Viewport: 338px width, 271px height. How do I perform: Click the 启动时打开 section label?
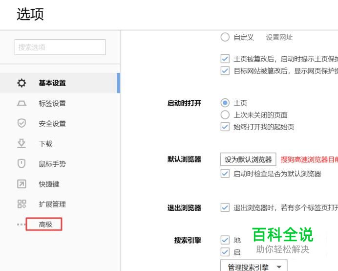coord(184,103)
